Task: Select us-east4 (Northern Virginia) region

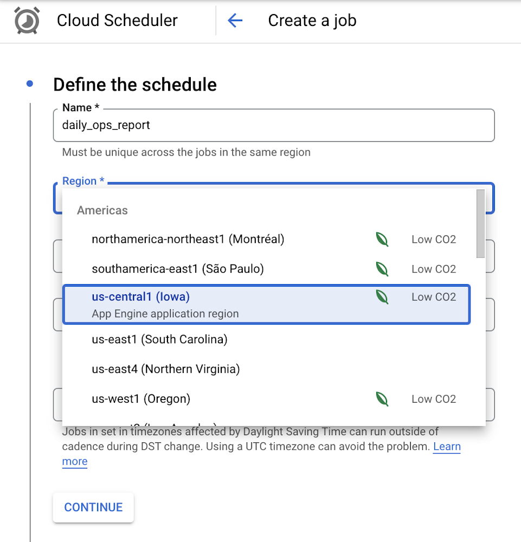Action: [x=165, y=369]
